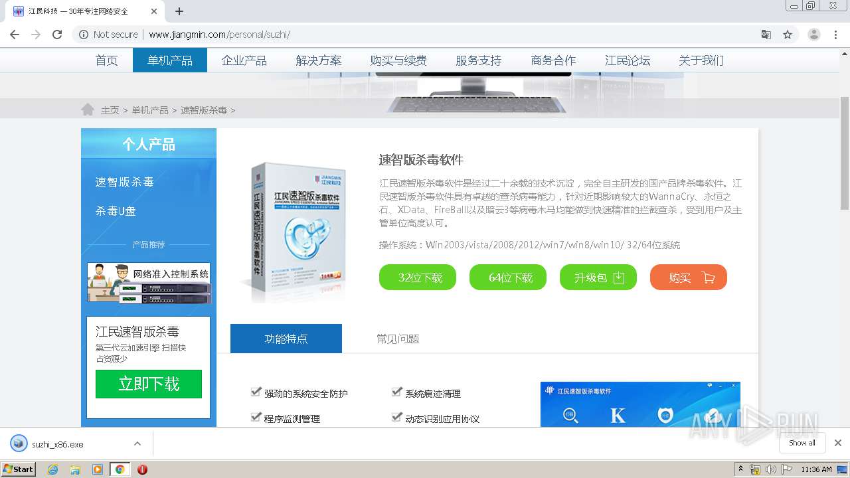Click the 64位下载 button
Screen dimensions: 850x478
tap(508, 278)
